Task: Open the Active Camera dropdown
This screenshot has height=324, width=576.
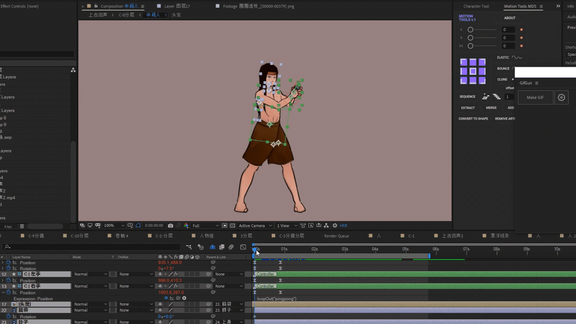Action: tap(255, 226)
